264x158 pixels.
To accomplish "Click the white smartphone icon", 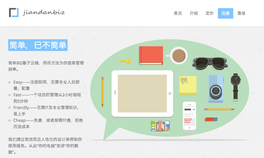I will 189,117.
